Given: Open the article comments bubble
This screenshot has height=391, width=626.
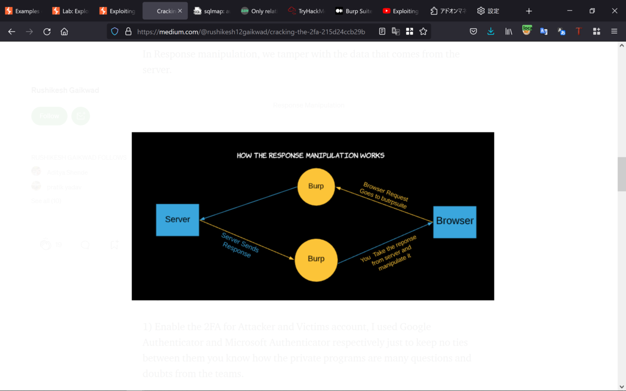Looking at the screenshot, I should pos(86,245).
